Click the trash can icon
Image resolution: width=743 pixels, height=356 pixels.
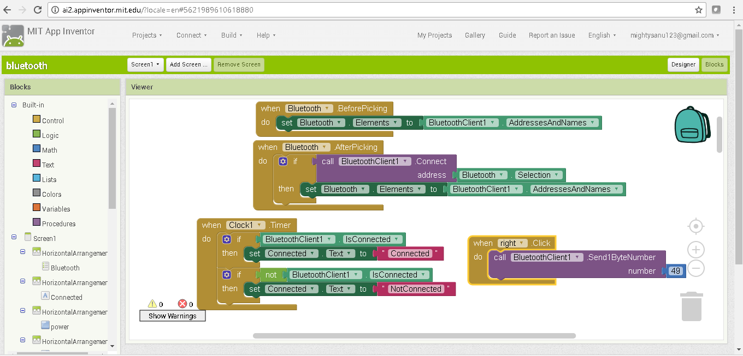(x=691, y=306)
